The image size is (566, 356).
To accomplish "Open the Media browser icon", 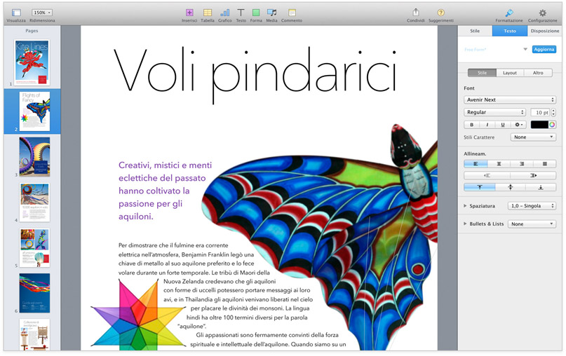I will (x=272, y=13).
